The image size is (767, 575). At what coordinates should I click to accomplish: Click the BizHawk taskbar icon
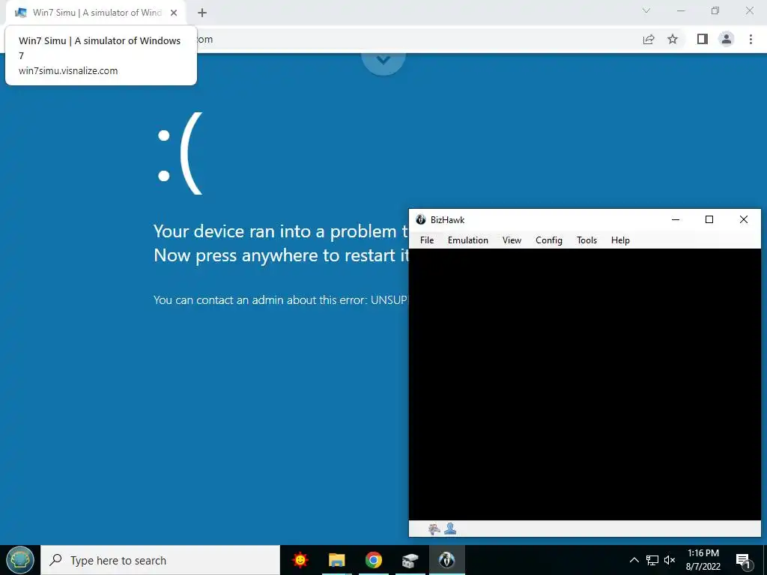tap(446, 560)
